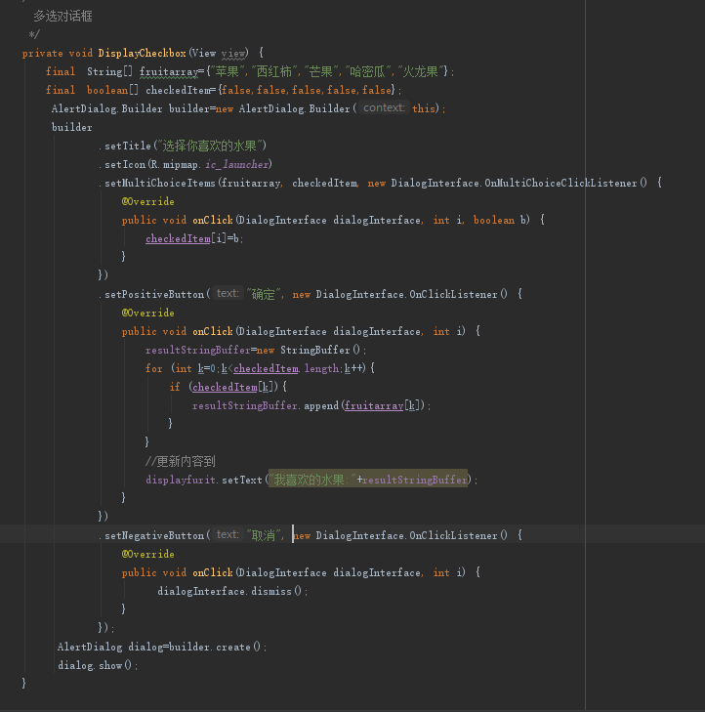Screen dimensions: 705x712
Task: Click the string "火龙果" in fruitarray
Action: tap(421, 71)
